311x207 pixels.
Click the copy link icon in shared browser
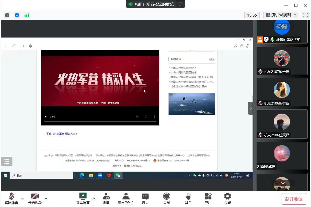coord(13,46)
